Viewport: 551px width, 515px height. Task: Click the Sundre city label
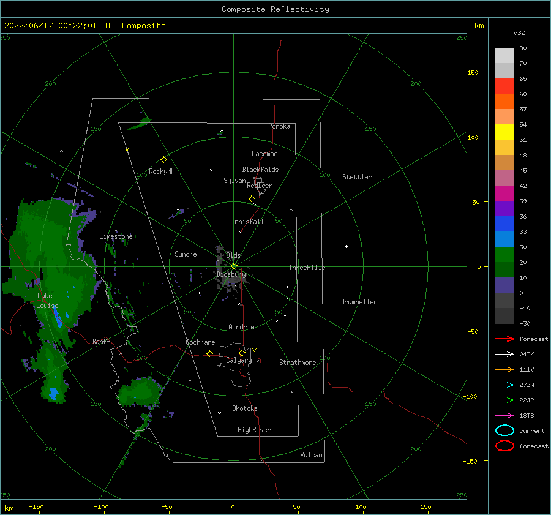click(x=186, y=254)
